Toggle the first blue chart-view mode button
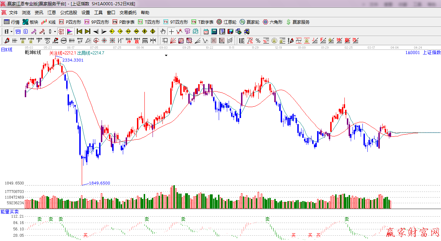Viewport: 441px width, 241px height. click(x=18, y=31)
